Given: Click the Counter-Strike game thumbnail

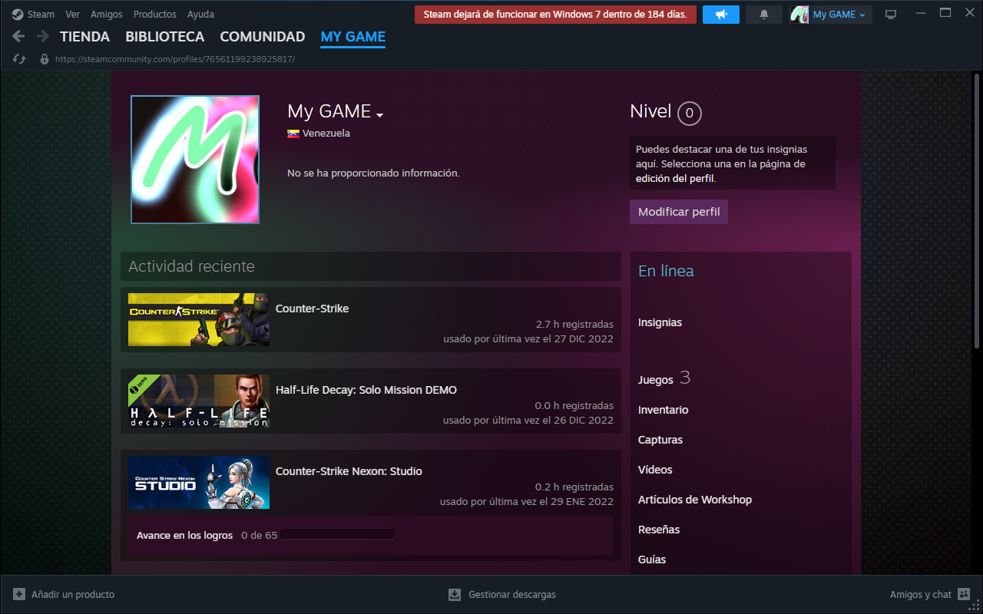Looking at the screenshot, I should pyautogui.click(x=199, y=319).
